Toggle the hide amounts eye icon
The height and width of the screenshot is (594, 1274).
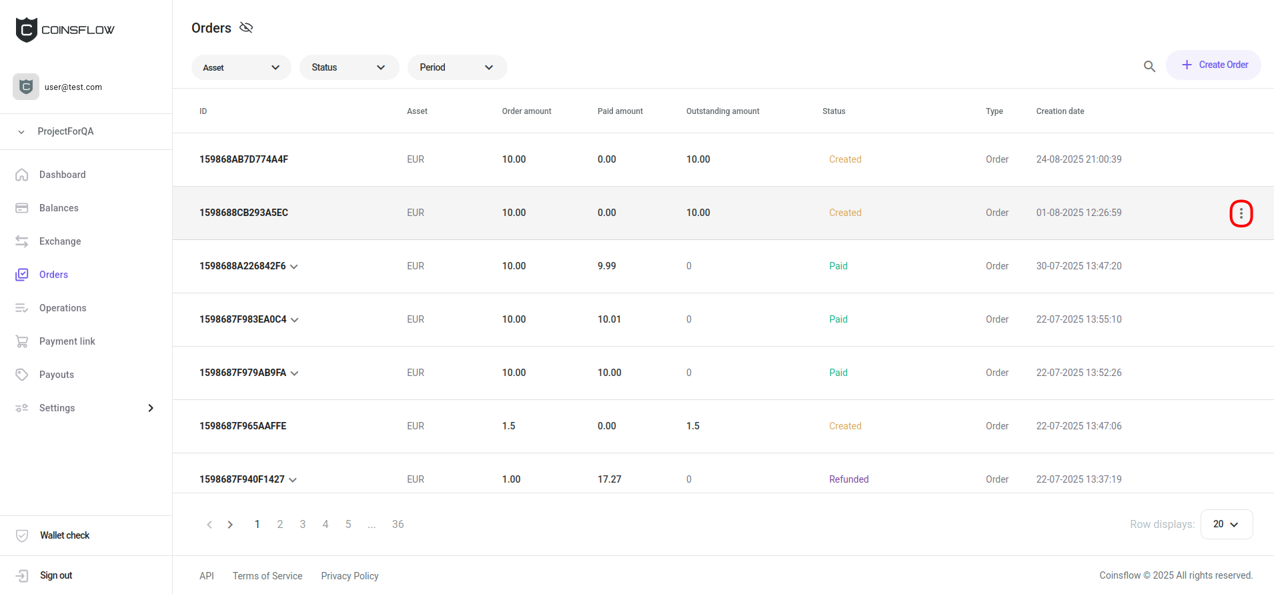pyautogui.click(x=246, y=27)
